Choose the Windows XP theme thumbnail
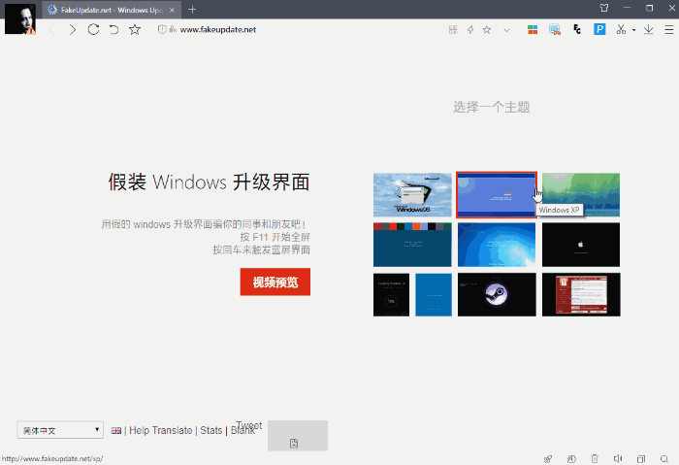 (x=497, y=194)
